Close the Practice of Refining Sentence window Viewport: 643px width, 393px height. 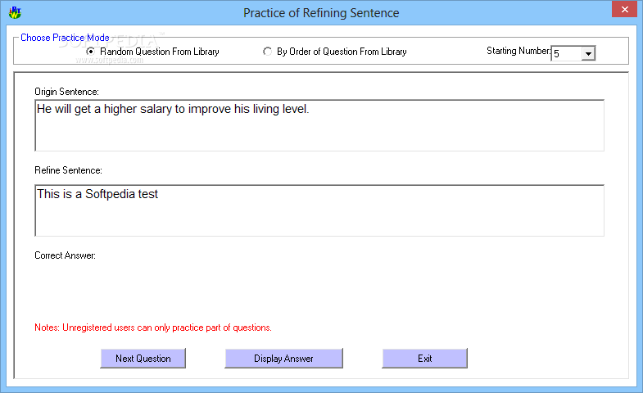tap(624, 10)
